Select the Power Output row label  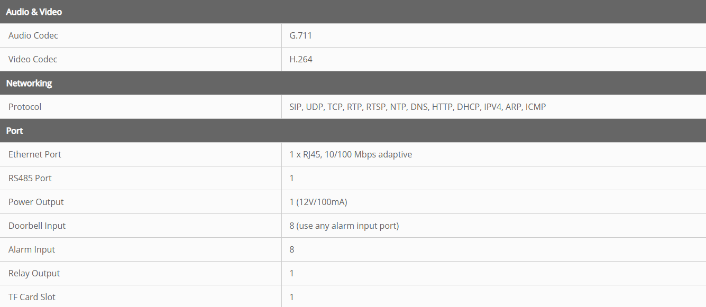[x=36, y=202]
